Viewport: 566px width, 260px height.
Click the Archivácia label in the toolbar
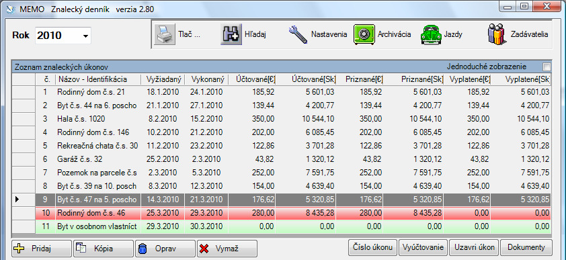(x=394, y=35)
